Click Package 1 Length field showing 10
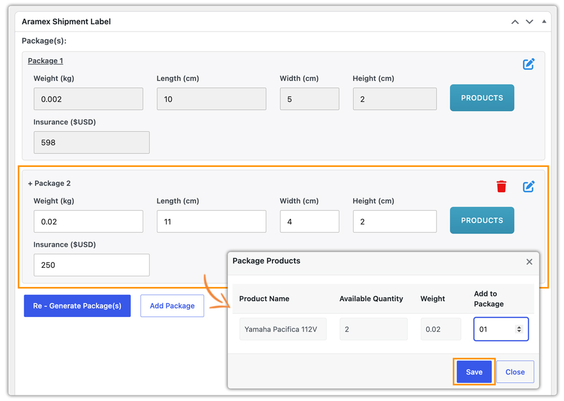564x401 pixels. pos(211,99)
